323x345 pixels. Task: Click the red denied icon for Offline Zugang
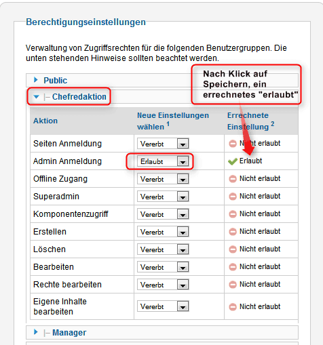[233, 179]
